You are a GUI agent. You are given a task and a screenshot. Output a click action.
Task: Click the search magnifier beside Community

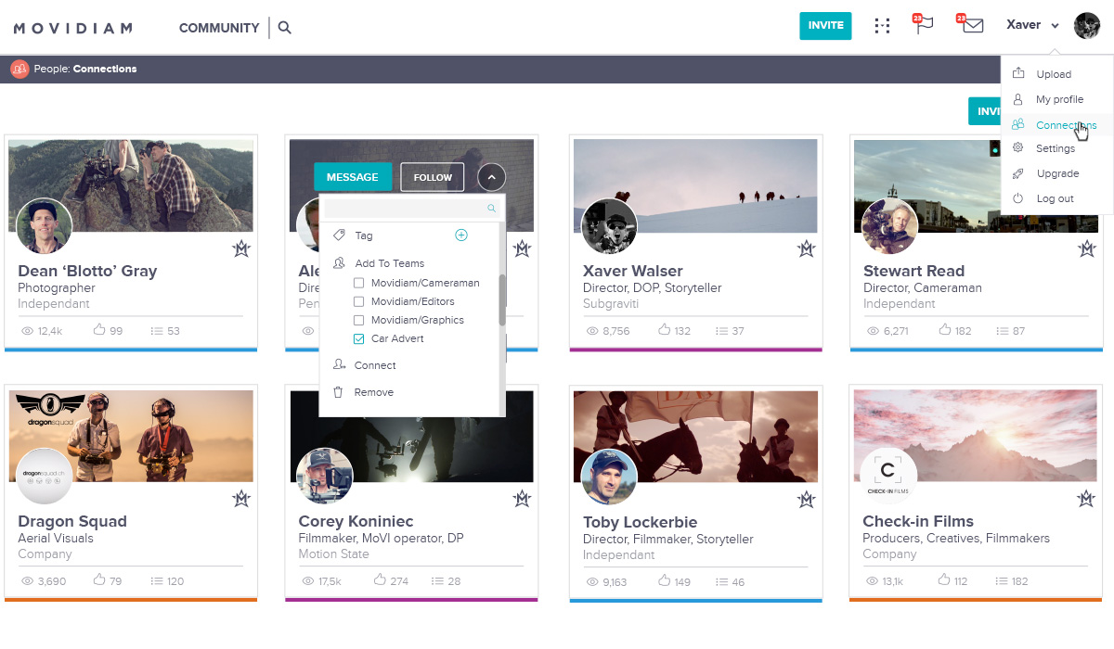tap(285, 28)
